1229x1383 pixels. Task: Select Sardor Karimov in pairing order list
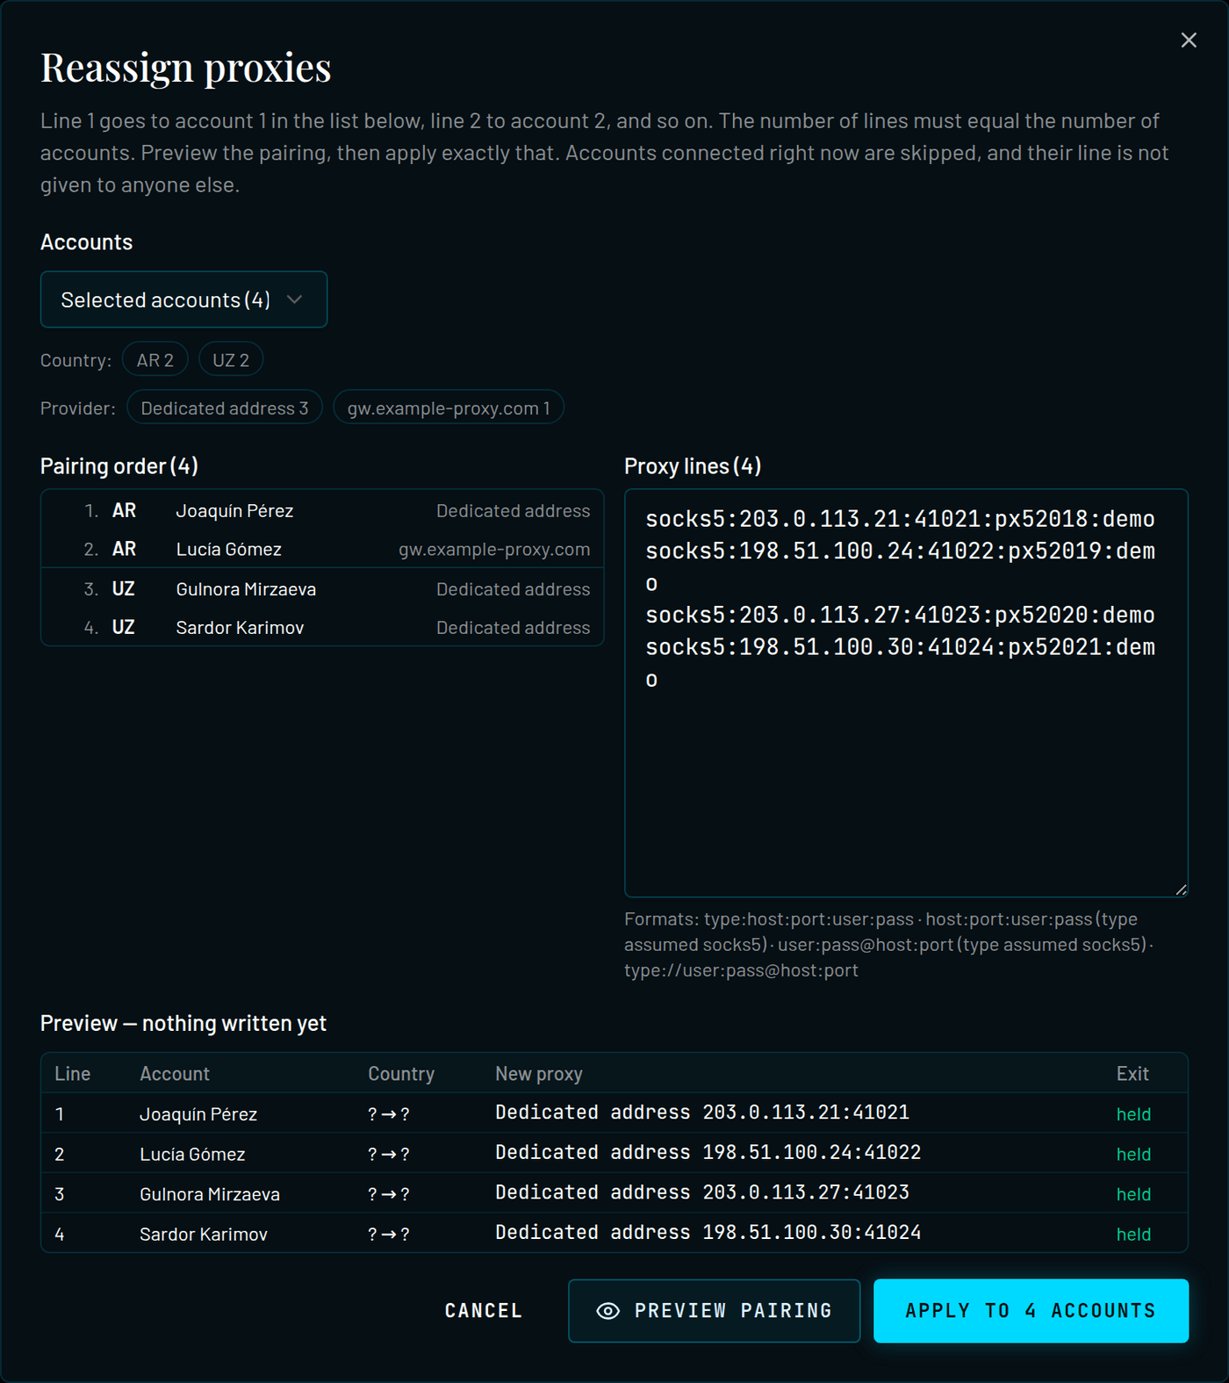[x=322, y=628]
